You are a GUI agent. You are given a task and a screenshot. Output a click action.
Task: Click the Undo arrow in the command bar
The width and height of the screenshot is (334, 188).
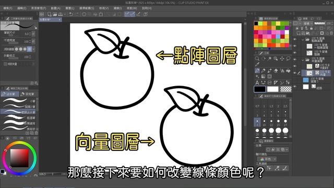(71, 14)
